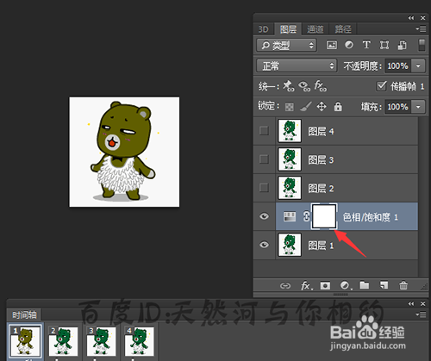431x361 pixels.
Task: Filter layers by pixel image icon
Action: (x=332, y=45)
